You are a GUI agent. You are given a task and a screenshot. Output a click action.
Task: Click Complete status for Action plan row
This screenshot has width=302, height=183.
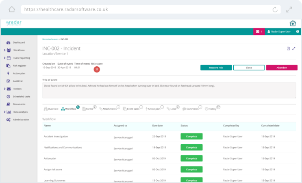191,158
